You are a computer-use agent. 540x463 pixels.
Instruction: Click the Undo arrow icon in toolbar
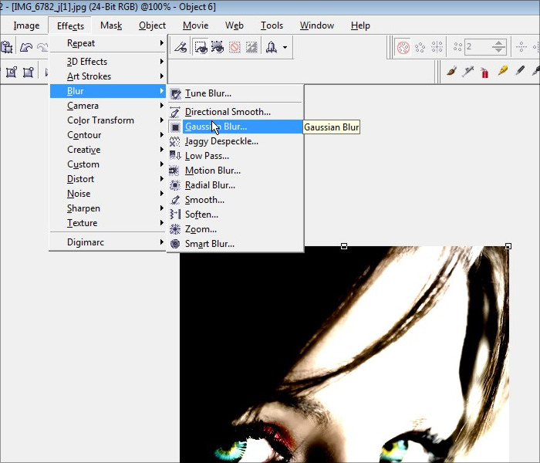click(x=25, y=47)
